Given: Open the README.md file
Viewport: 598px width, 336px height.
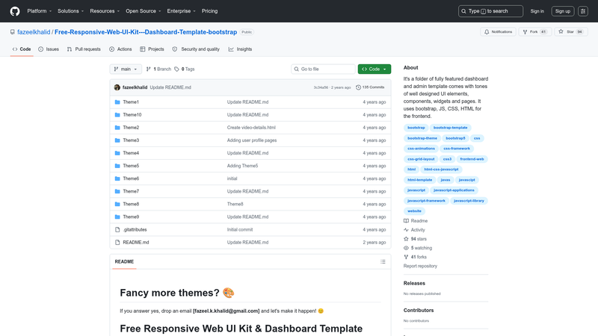Looking at the screenshot, I should [136, 242].
